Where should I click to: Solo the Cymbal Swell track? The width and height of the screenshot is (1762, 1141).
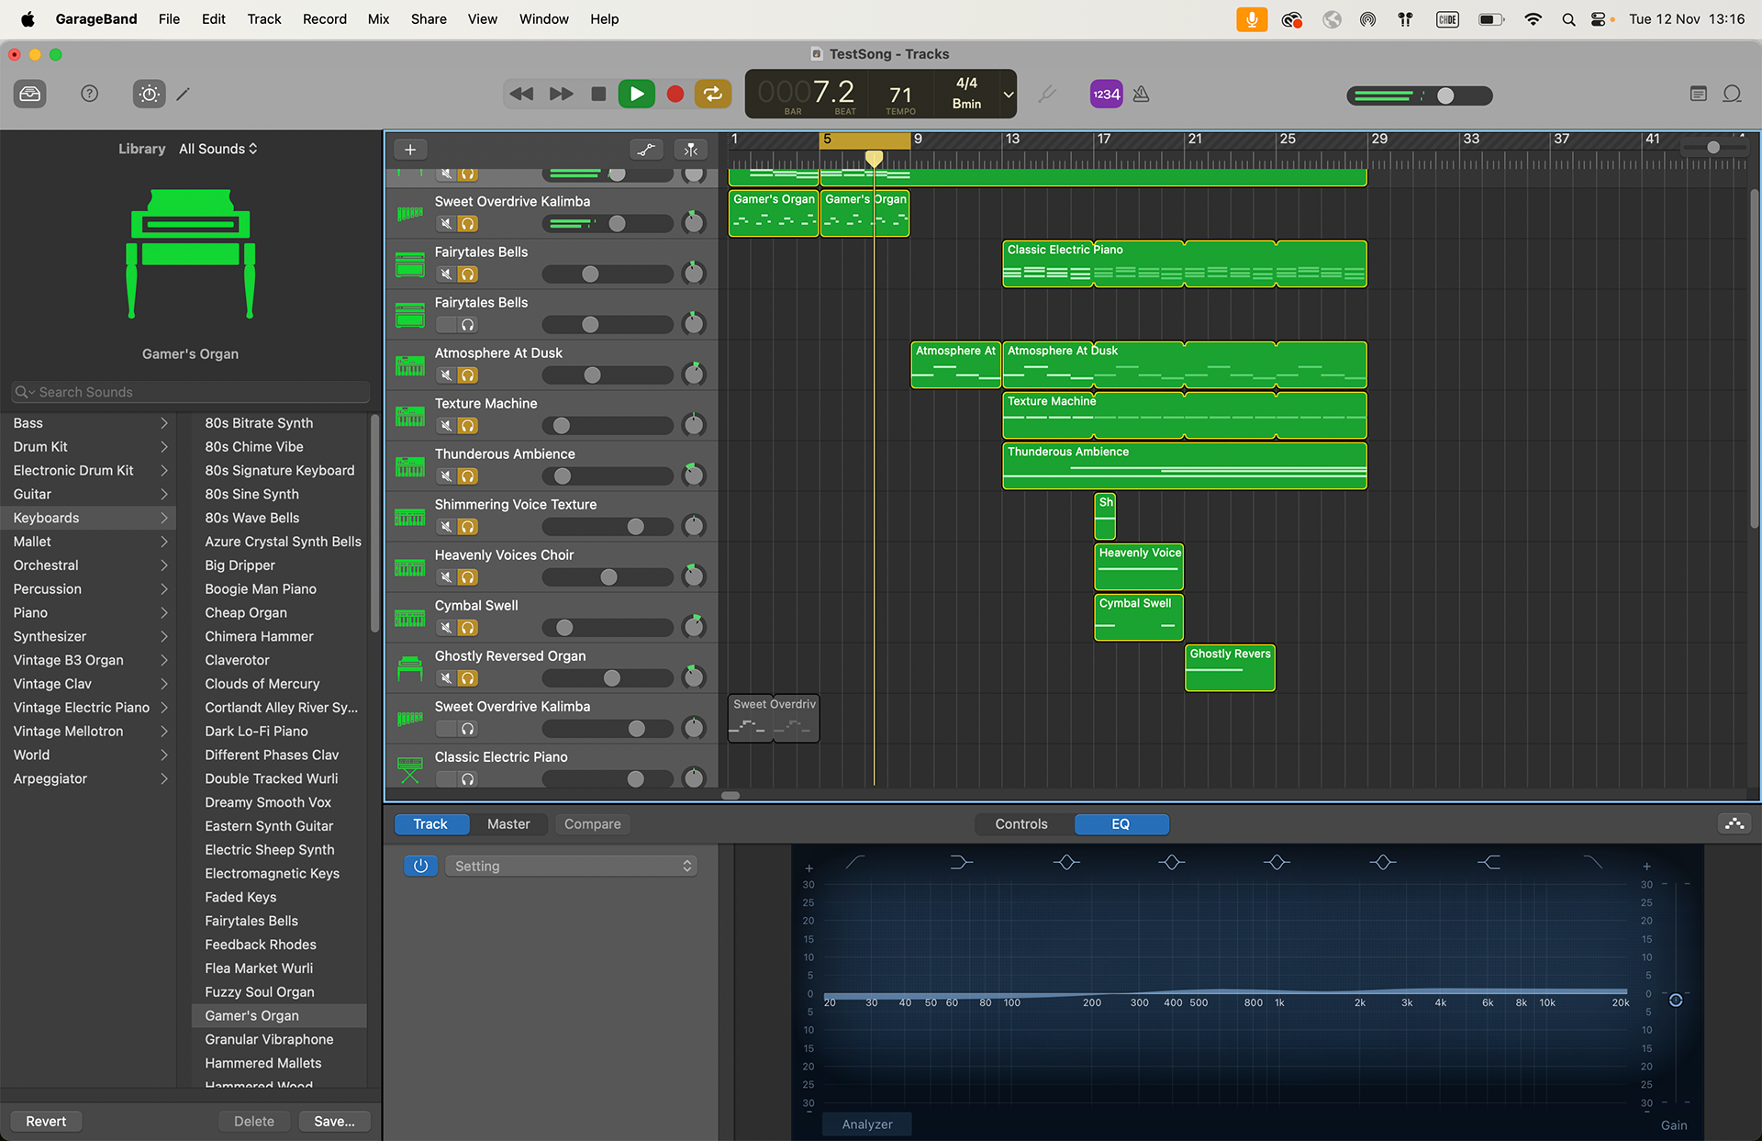coord(468,628)
